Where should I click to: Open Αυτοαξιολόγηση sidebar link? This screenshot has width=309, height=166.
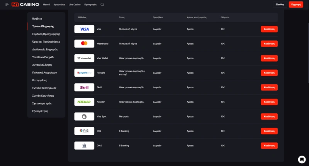click(x=42, y=65)
